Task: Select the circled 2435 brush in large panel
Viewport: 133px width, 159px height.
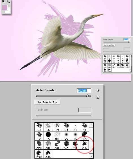Action: coord(84,145)
